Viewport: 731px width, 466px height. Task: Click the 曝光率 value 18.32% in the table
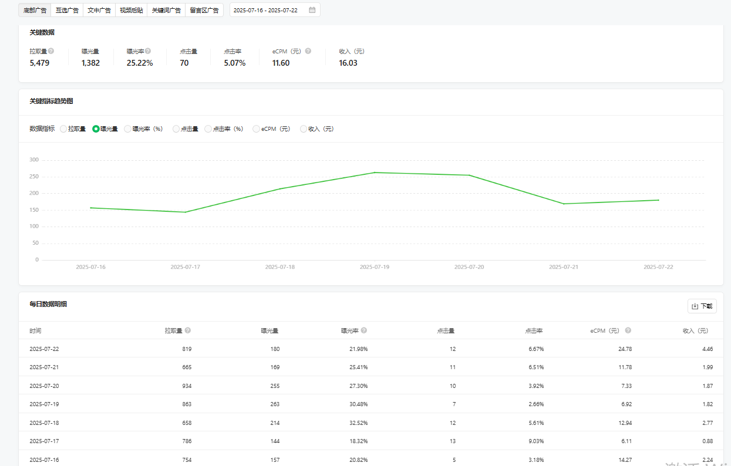[x=359, y=441]
